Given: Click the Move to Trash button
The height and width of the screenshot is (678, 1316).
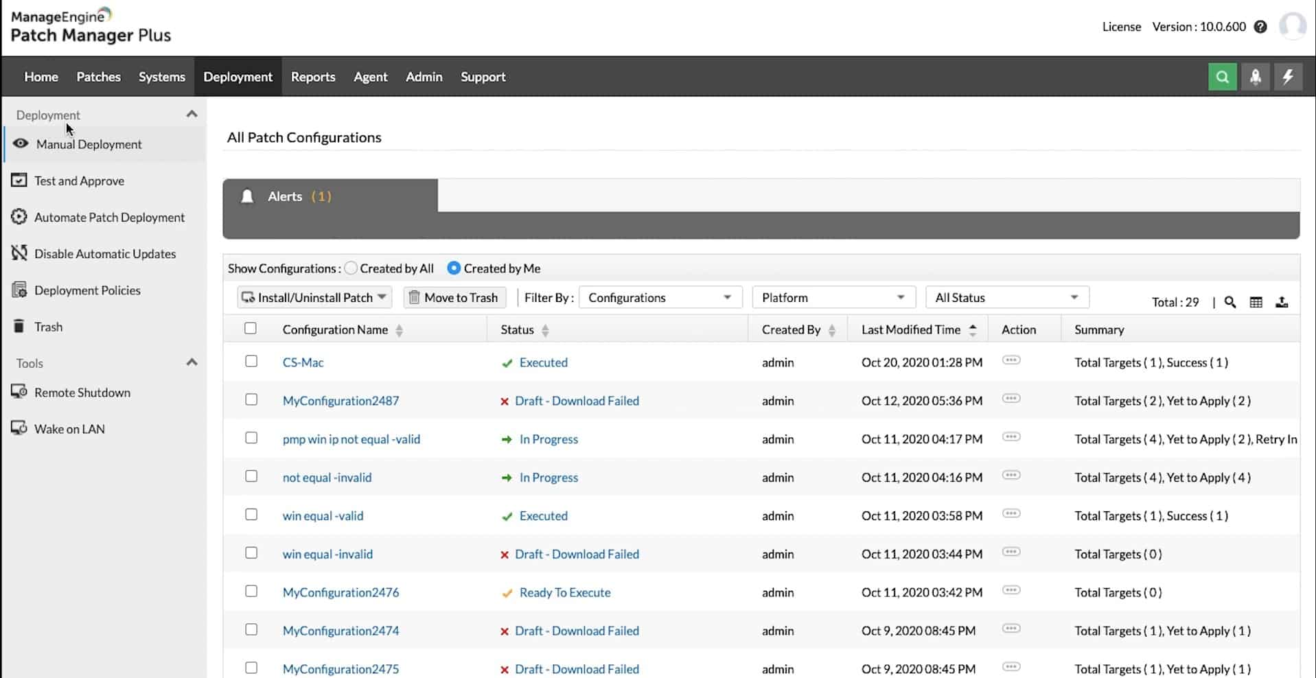Looking at the screenshot, I should coord(454,297).
